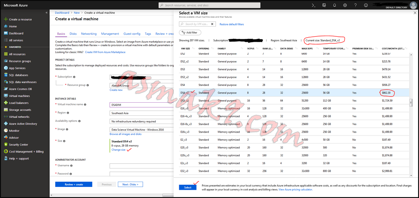Open the Image dropdown

click(x=142, y=130)
